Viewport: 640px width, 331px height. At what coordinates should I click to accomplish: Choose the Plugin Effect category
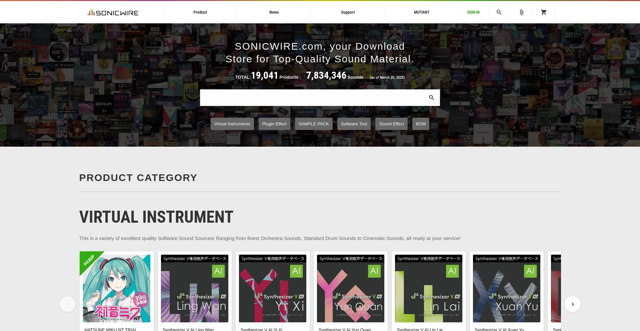(x=274, y=124)
